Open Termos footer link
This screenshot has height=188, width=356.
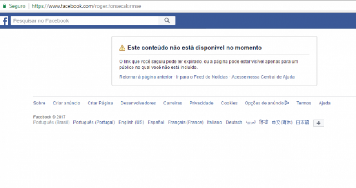pos(304,103)
